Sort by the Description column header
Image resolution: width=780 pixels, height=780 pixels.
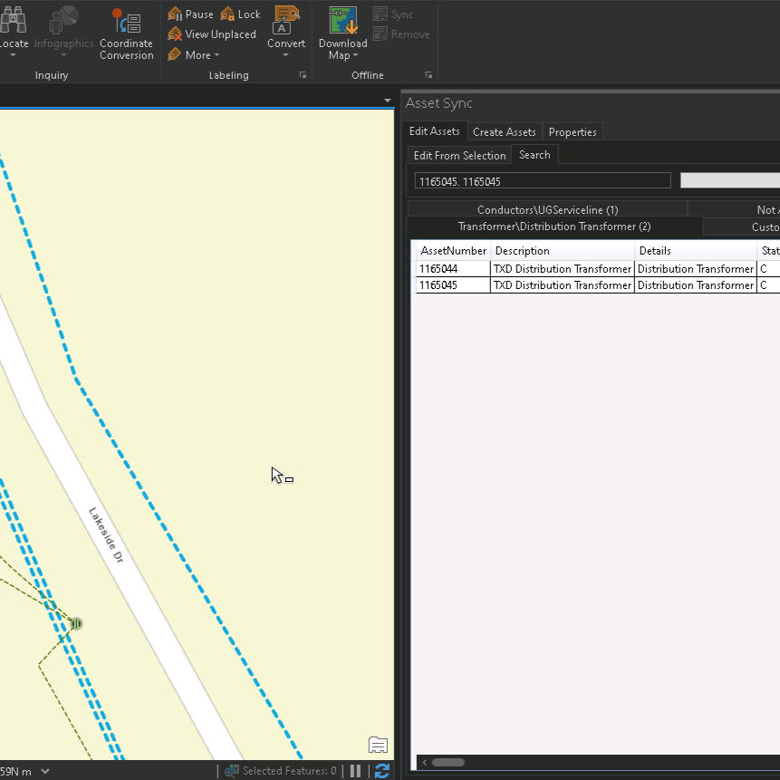pos(563,251)
